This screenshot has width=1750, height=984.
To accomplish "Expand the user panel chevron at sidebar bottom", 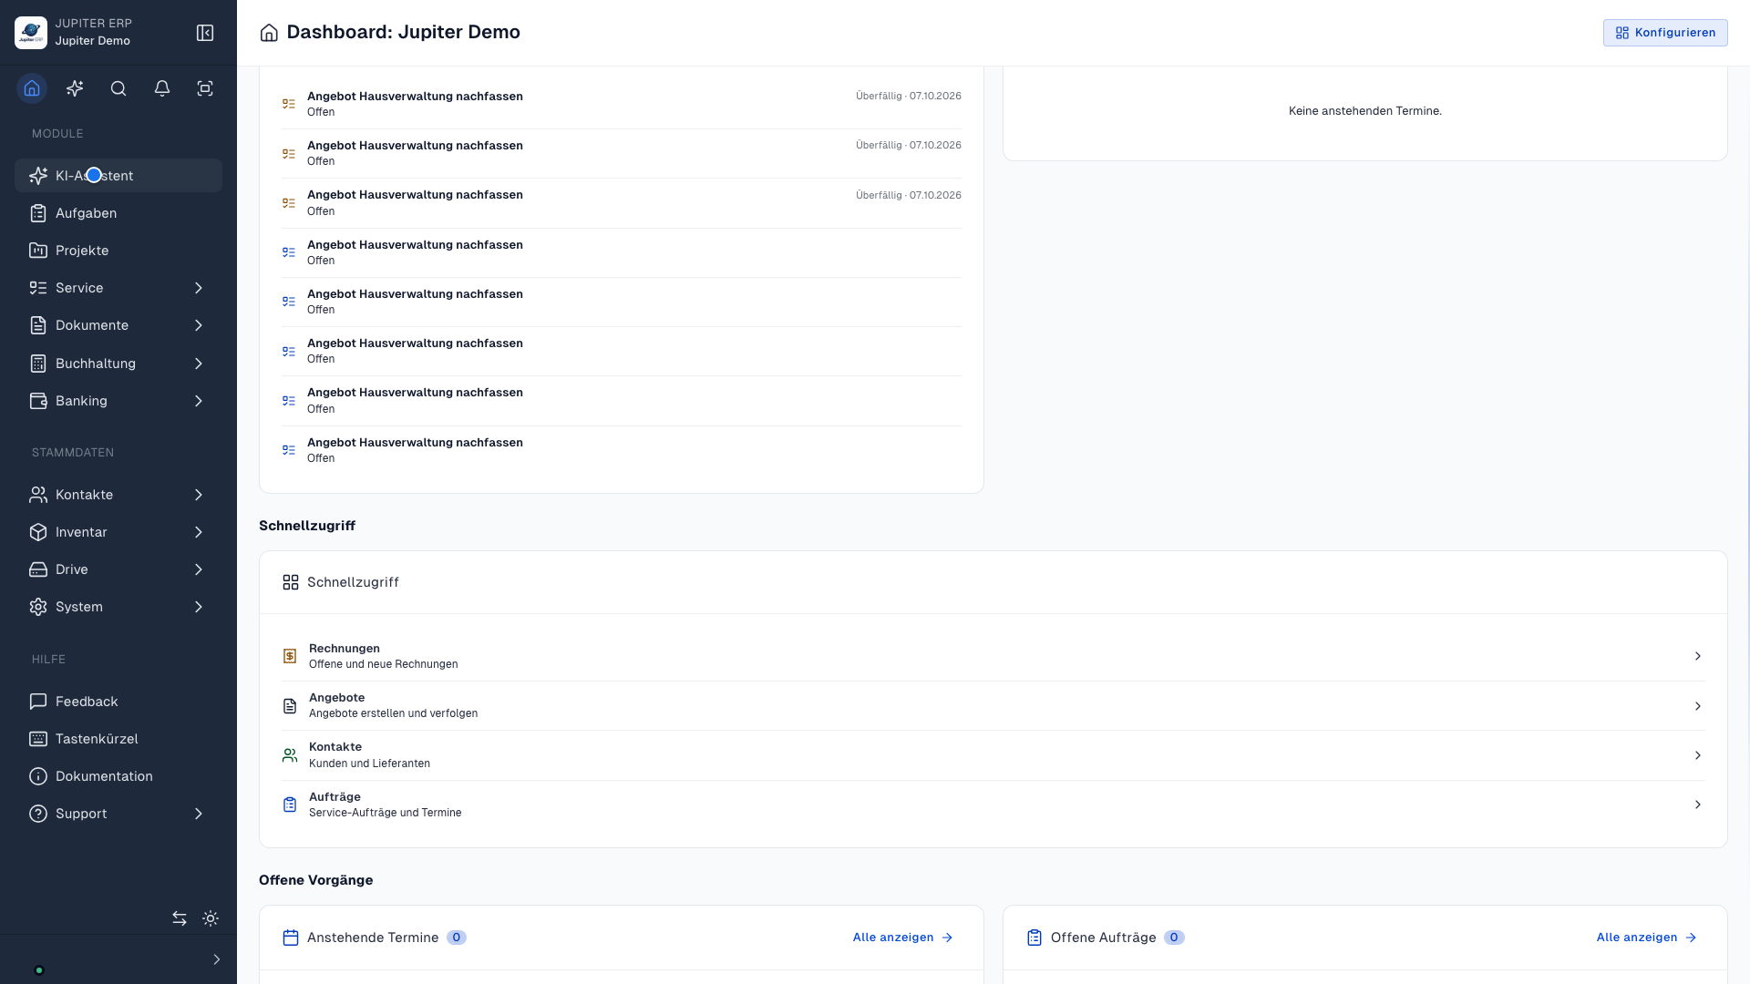I will click(216, 959).
